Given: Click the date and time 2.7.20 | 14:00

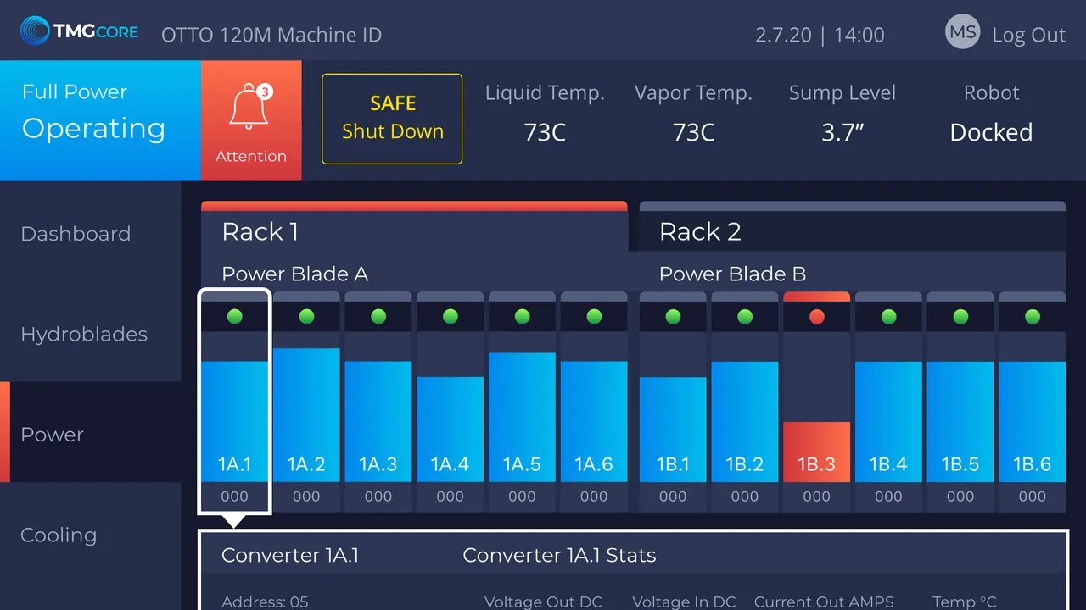Looking at the screenshot, I should pyautogui.click(x=820, y=35).
